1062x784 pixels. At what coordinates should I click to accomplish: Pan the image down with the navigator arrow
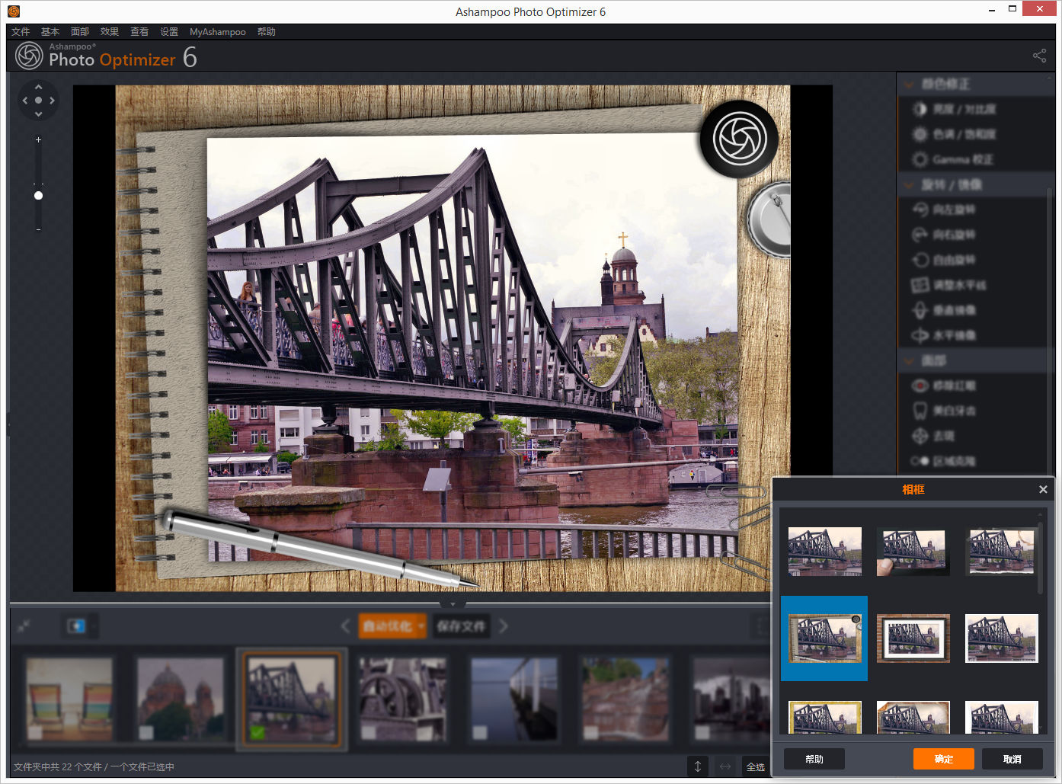[38, 114]
